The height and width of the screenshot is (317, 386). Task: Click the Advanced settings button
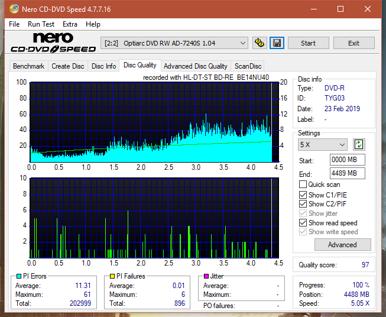(342, 245)
